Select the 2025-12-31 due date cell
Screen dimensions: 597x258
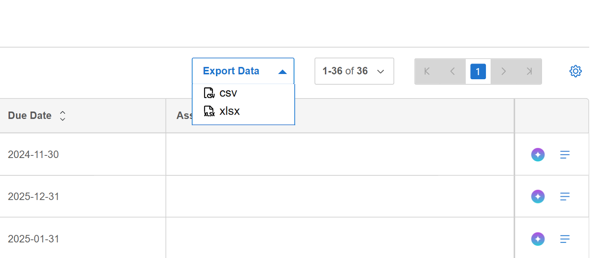coord(83,196)
